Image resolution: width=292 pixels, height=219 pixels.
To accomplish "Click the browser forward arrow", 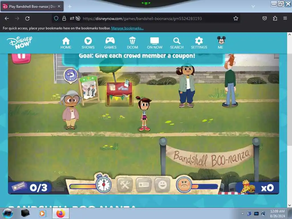I will click(x=17, y=19).
